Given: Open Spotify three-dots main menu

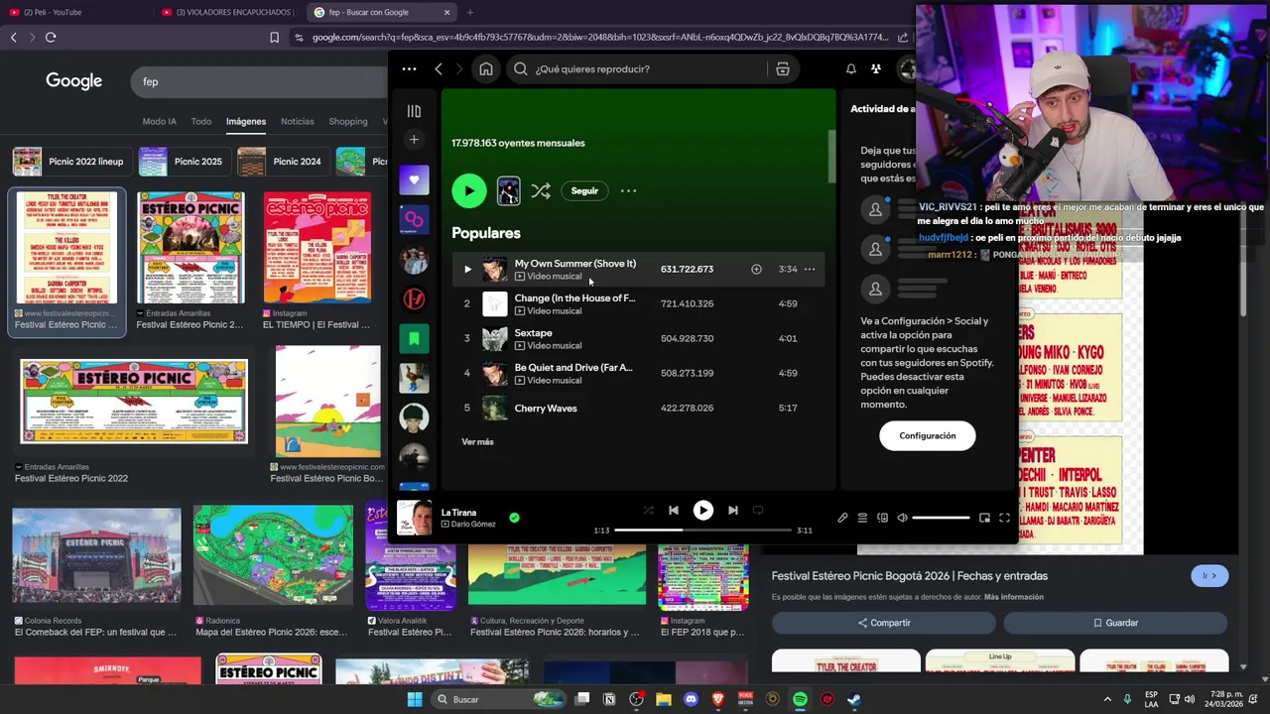Looking at the screenshot, I should pos(409,68).
